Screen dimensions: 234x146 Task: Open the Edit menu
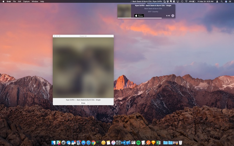click(x=19, y=1)
